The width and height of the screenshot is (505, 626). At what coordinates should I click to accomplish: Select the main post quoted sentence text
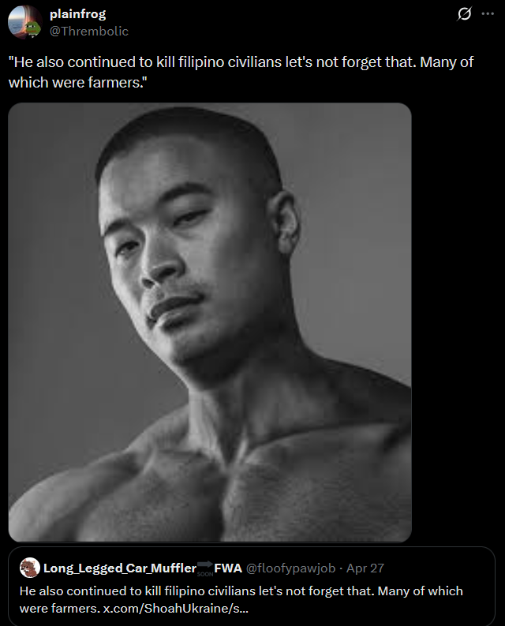point(241,72)
